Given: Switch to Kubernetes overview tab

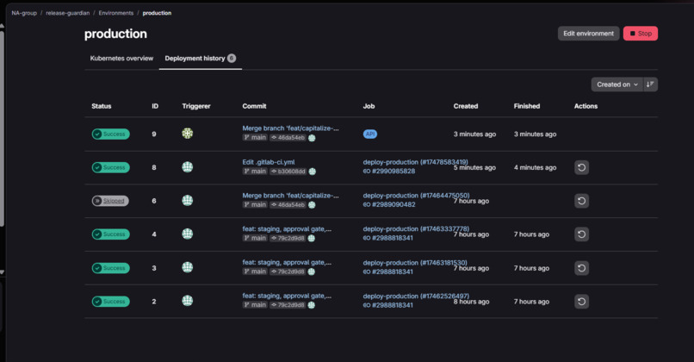Looking at the screenshot, I should click(x=121, y=59).
